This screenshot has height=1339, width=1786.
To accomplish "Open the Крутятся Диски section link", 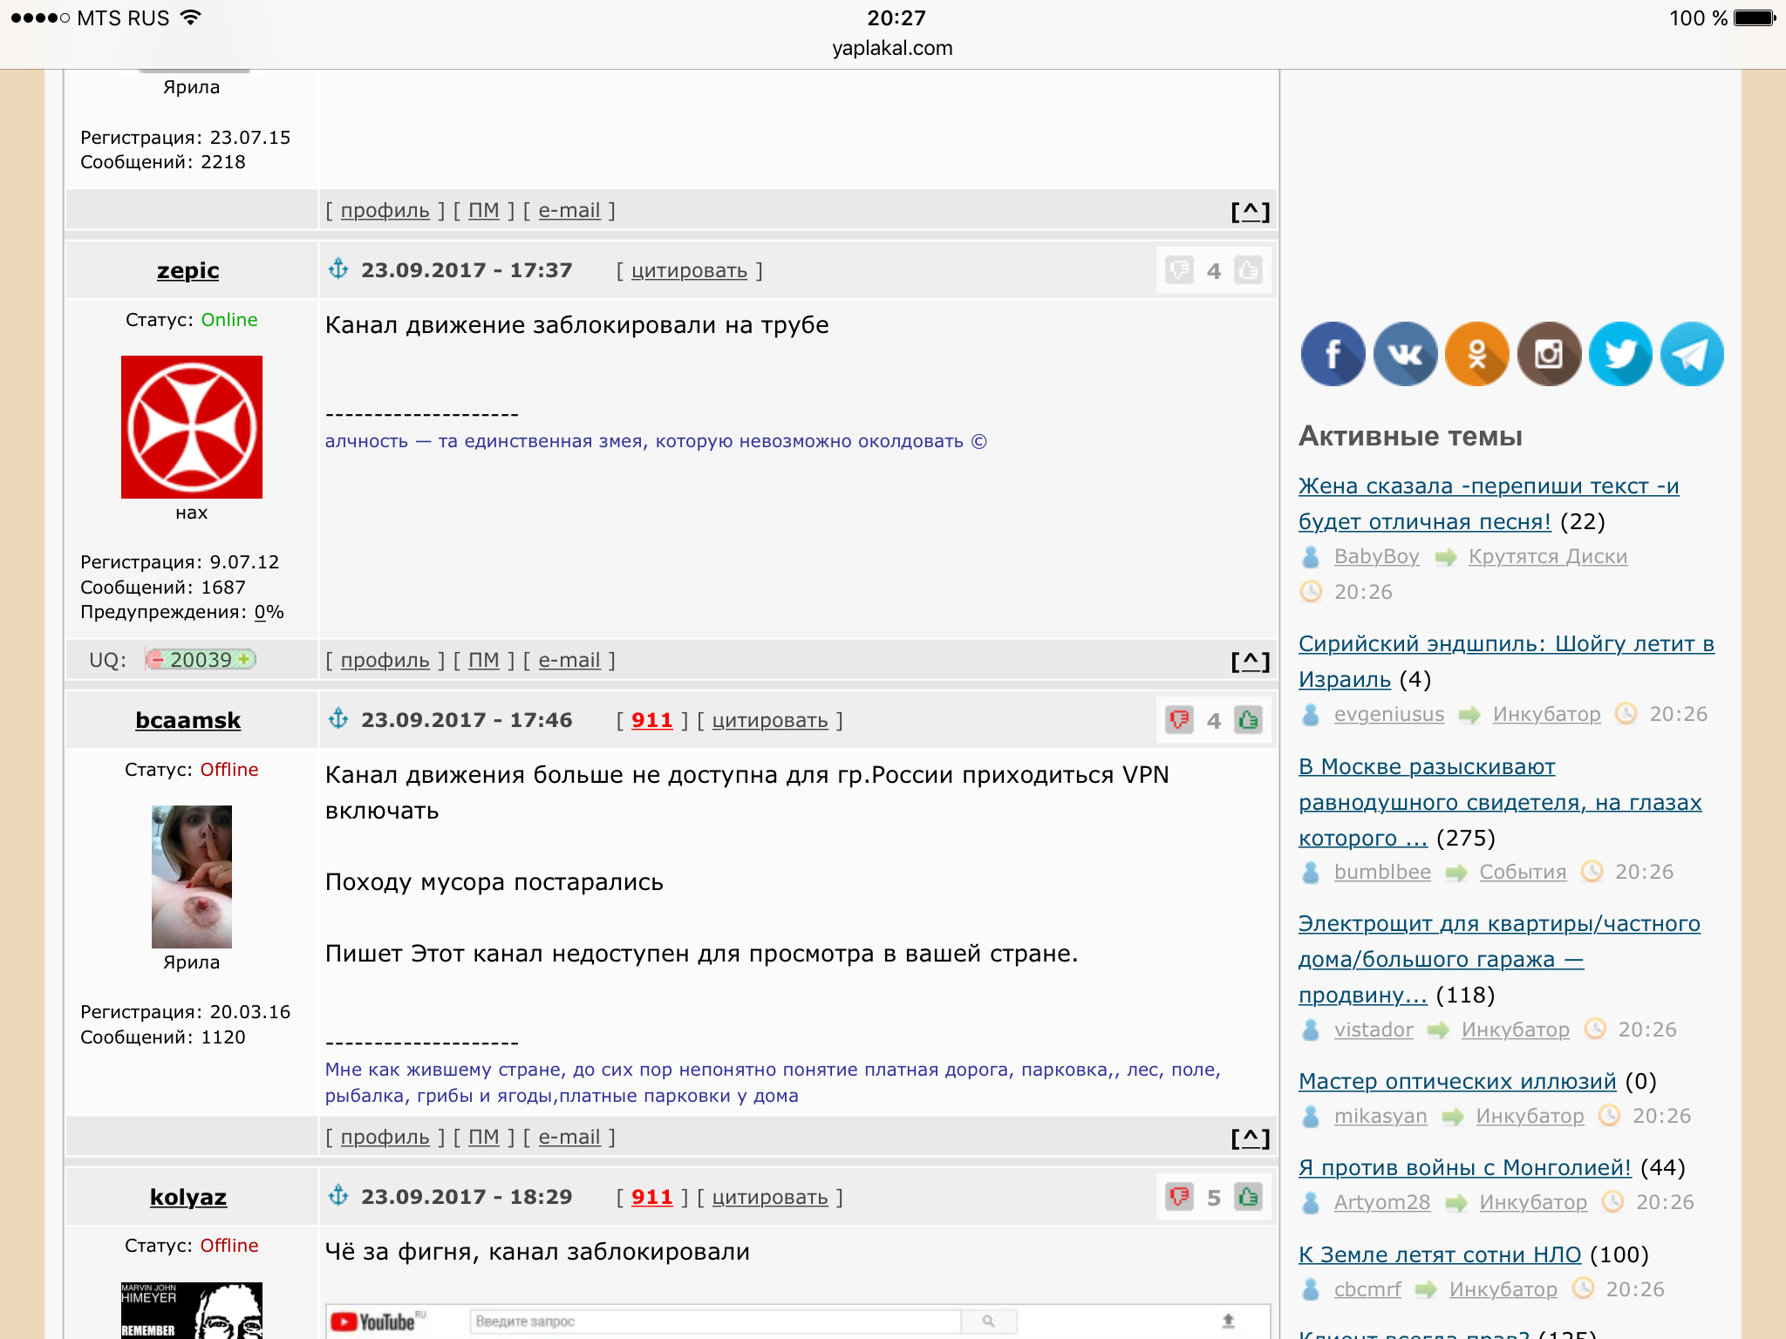I will pos(1548,556).
